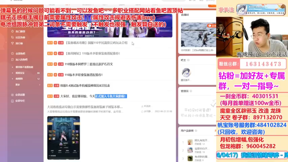Click the 直播间 panel heading

pos(185,15)
